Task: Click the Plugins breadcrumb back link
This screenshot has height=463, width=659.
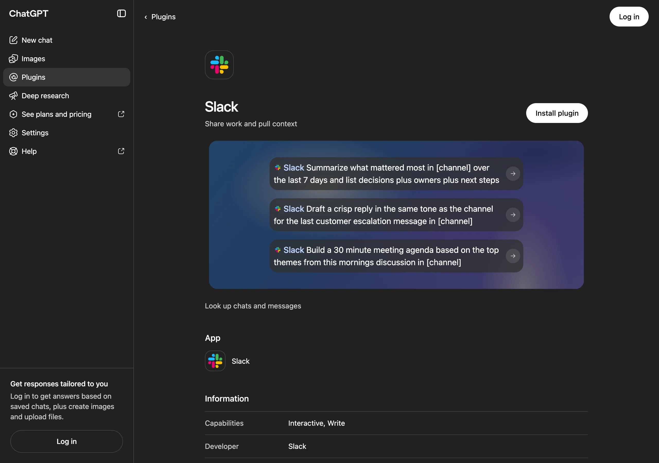Action: 160,17
